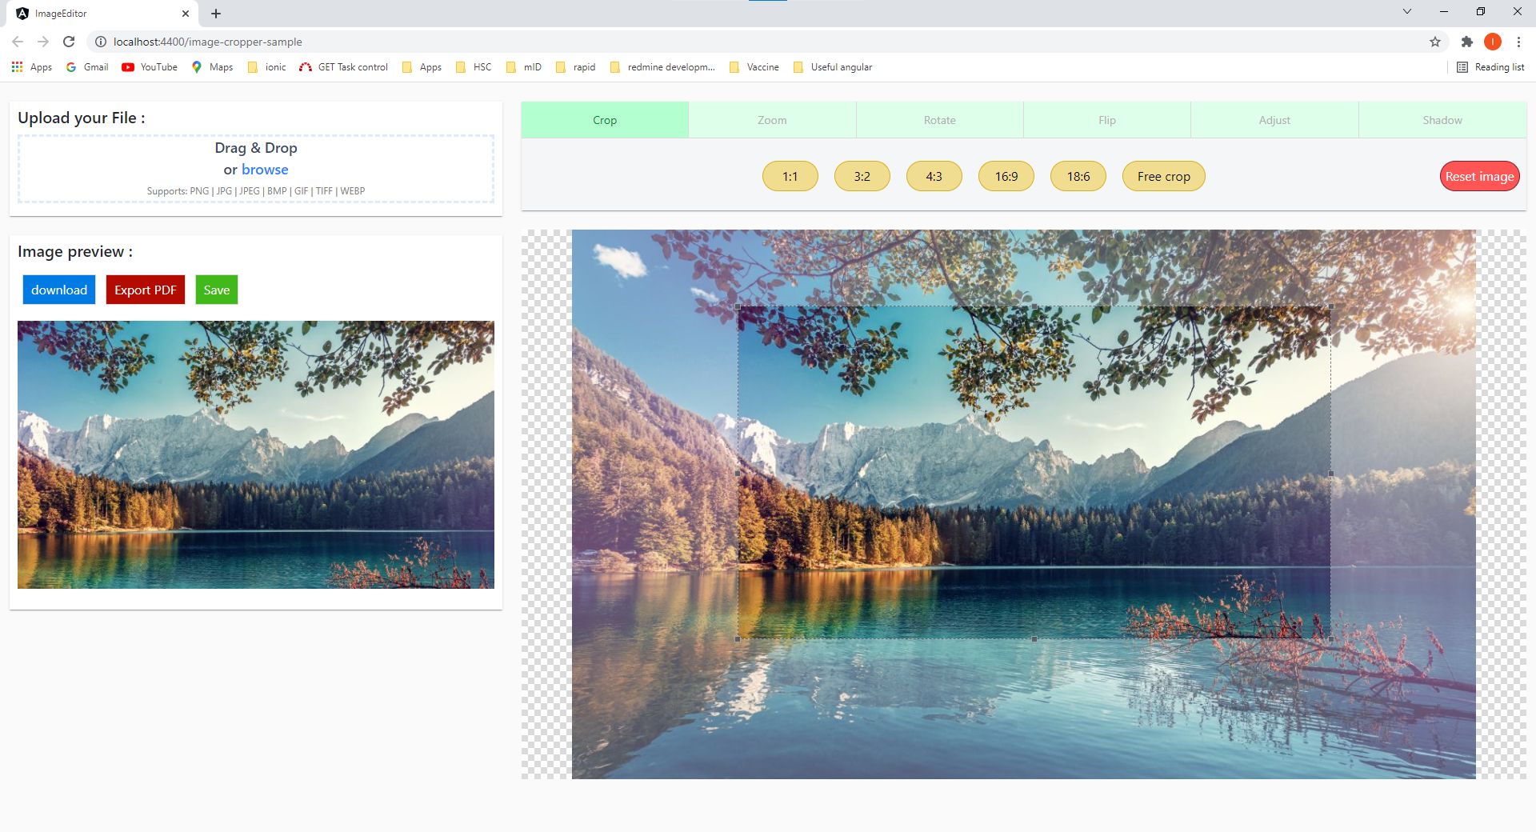
Task: Select the 16:9 aspect ratio
Action: click(1006, 177)
